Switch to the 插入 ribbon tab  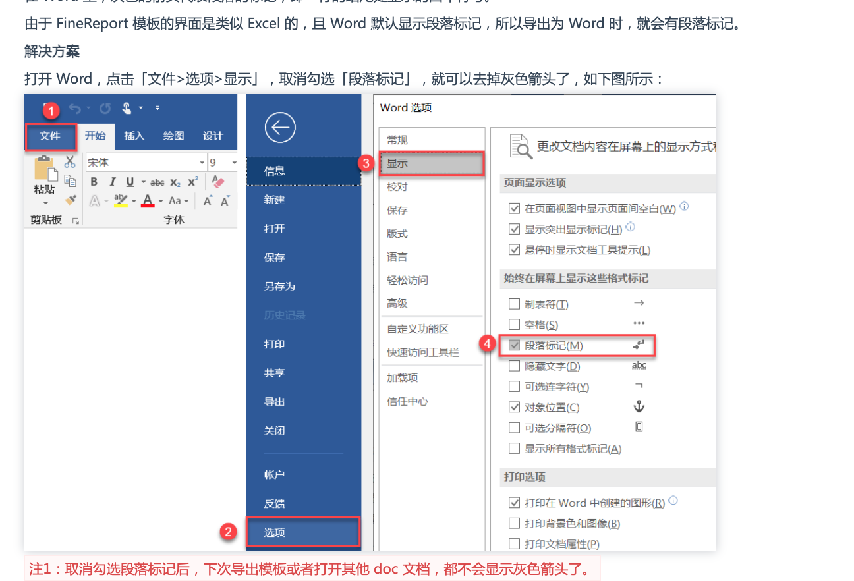134,136
